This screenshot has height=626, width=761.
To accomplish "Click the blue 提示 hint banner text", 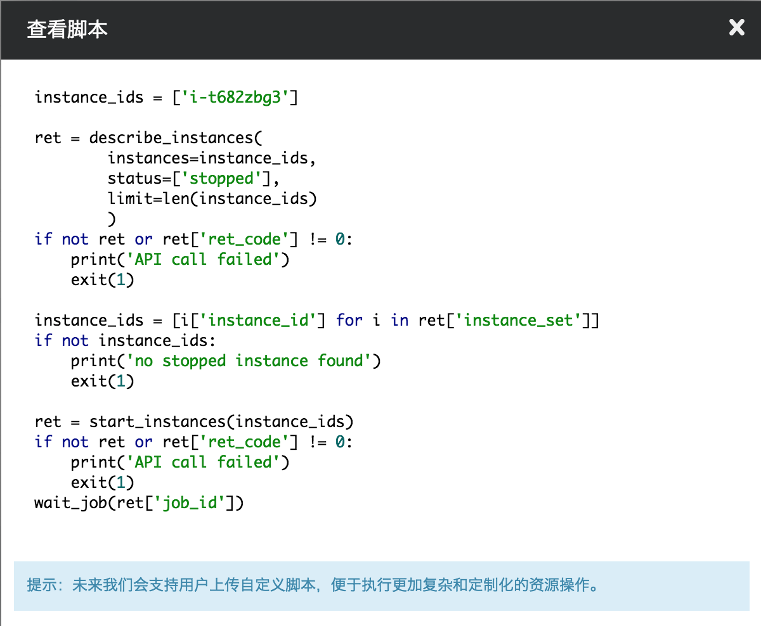I will 313,585.
